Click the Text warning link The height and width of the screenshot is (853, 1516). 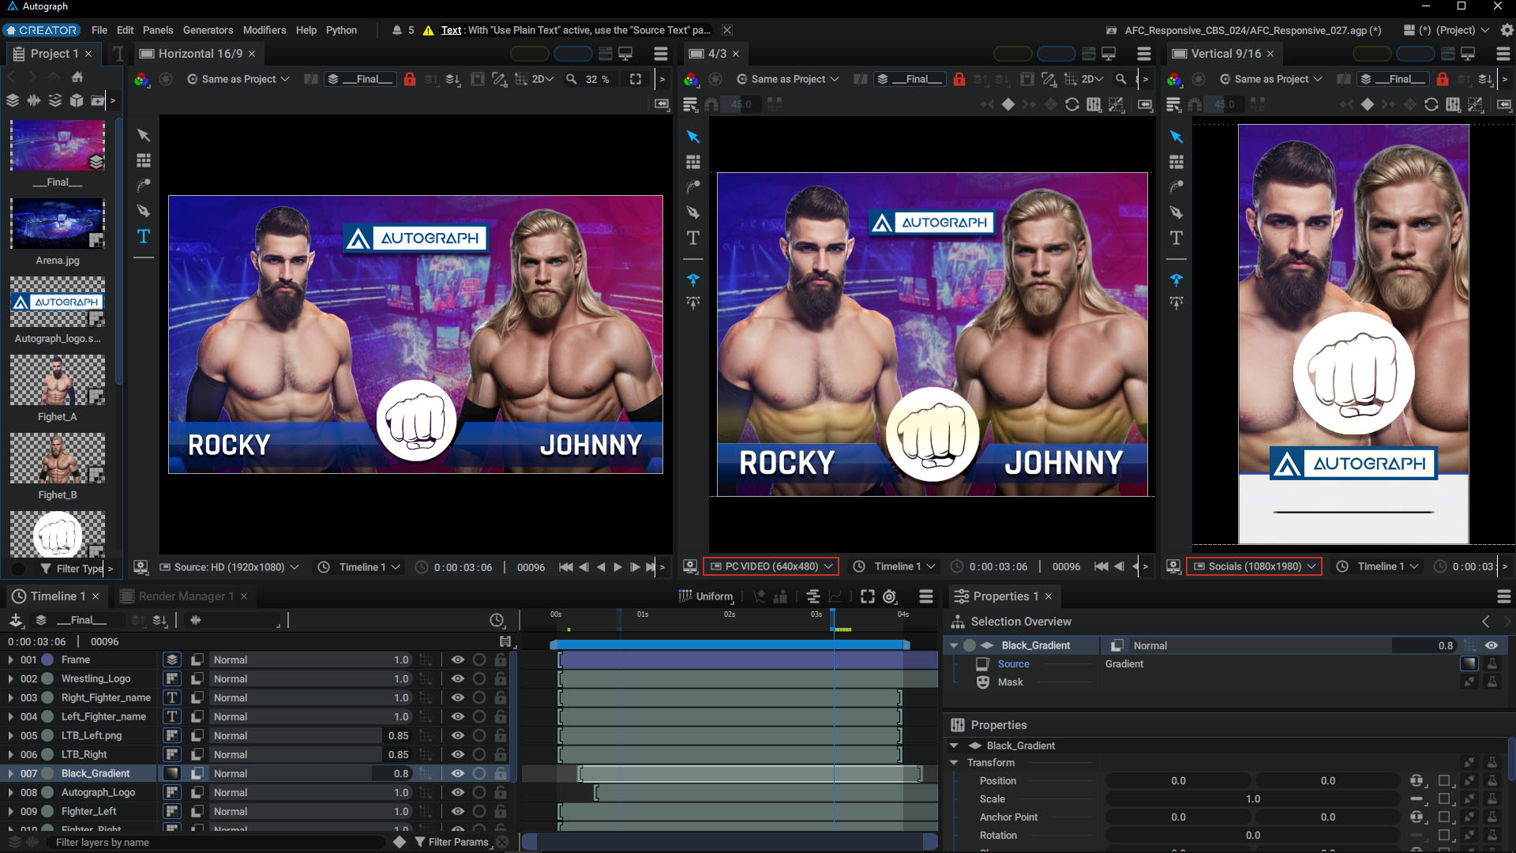pos(451,30)
